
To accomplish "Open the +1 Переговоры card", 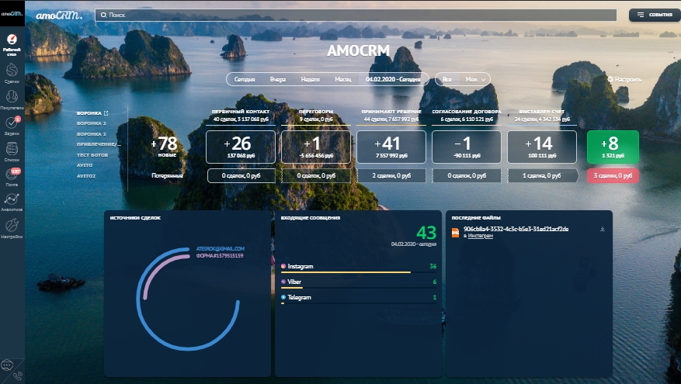I will coord(316,147).
